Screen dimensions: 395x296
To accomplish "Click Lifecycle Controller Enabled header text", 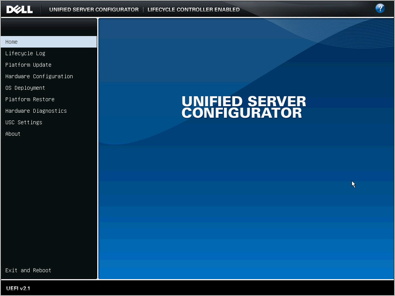I will pyautogui.click(x=194, y=10).
